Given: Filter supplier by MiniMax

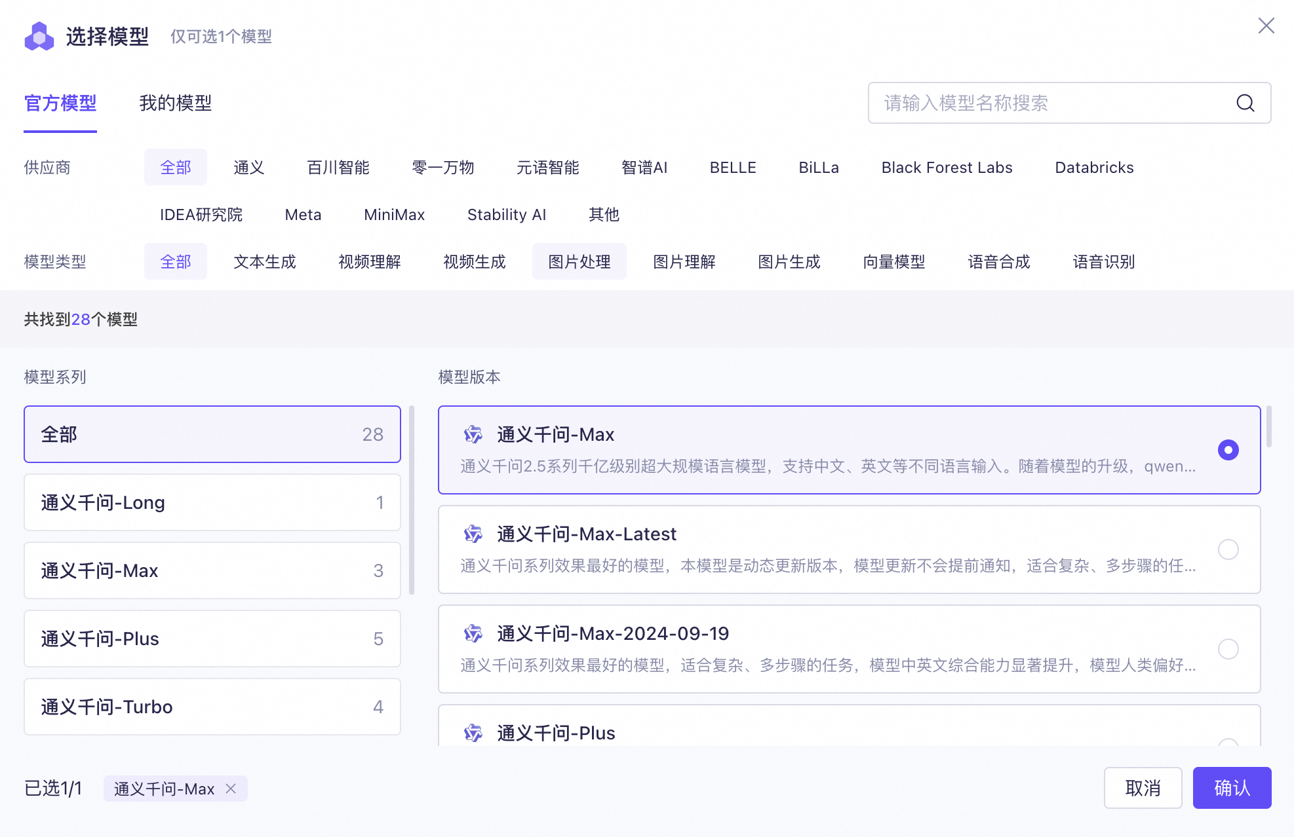Looking at the screenshot, I should [x=394, y=214].
